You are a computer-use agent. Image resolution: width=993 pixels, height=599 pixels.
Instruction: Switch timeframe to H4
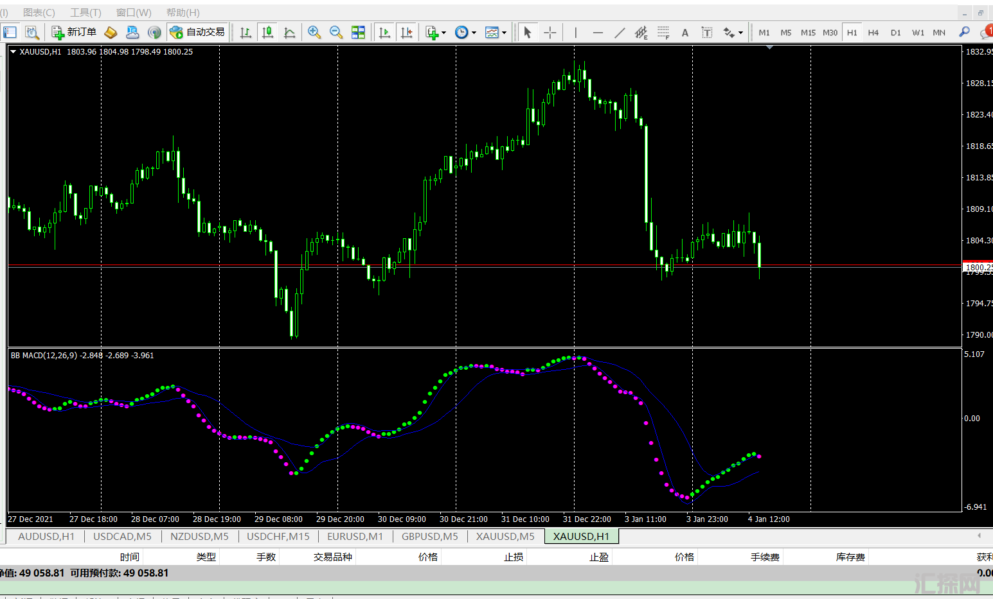[x=873, y=32]
